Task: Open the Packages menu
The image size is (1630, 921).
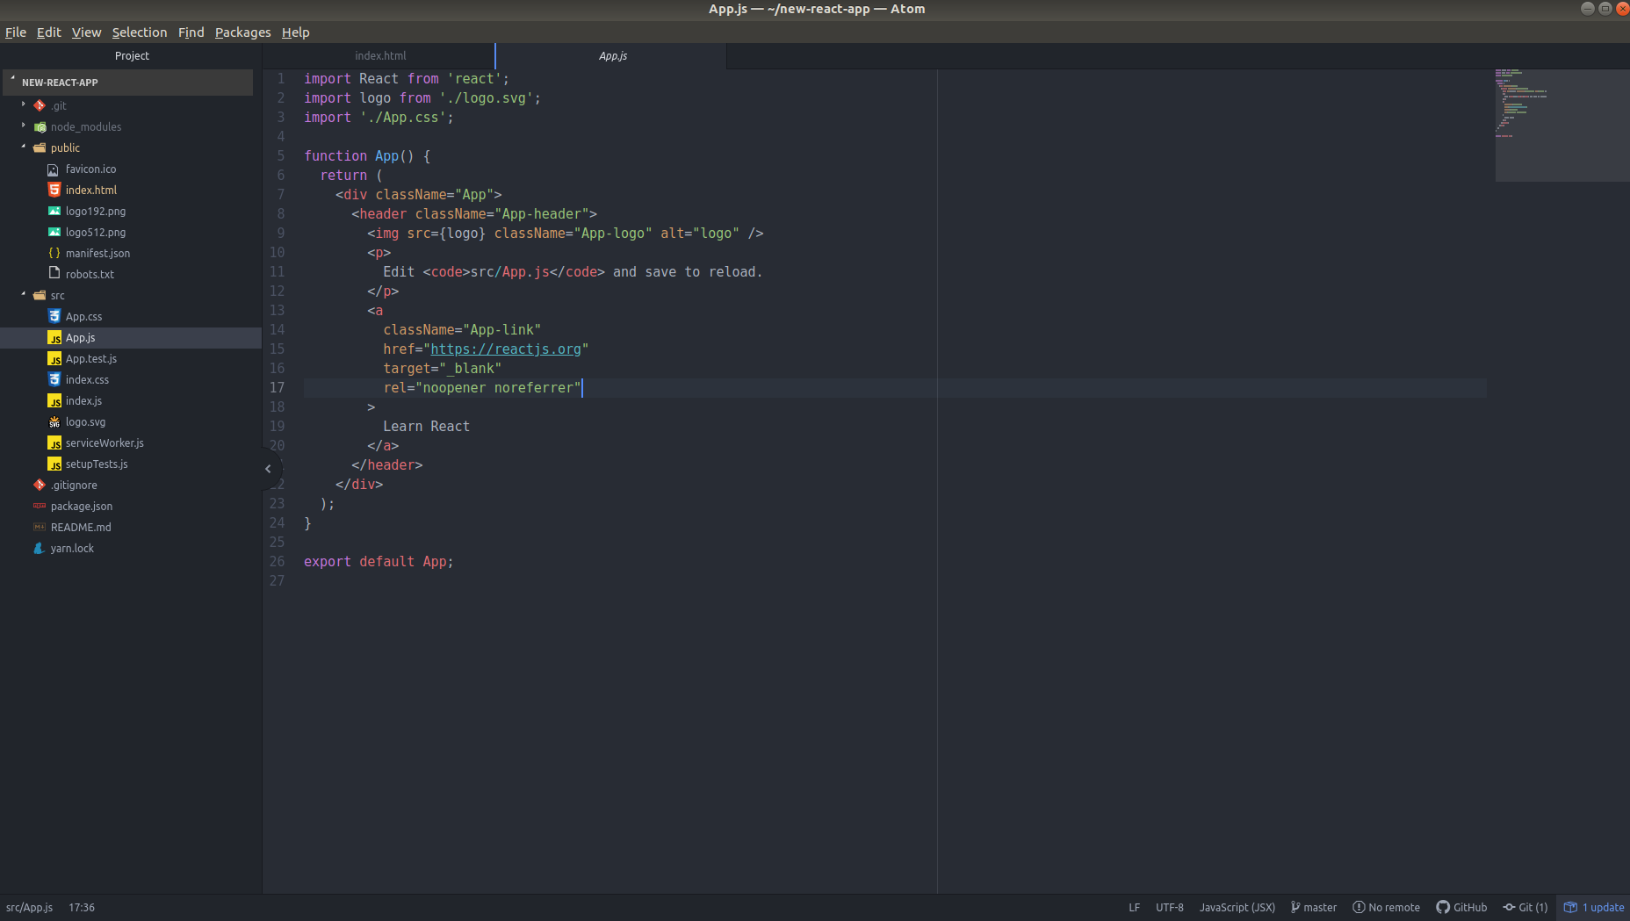Action: click(x=242, y=32)
